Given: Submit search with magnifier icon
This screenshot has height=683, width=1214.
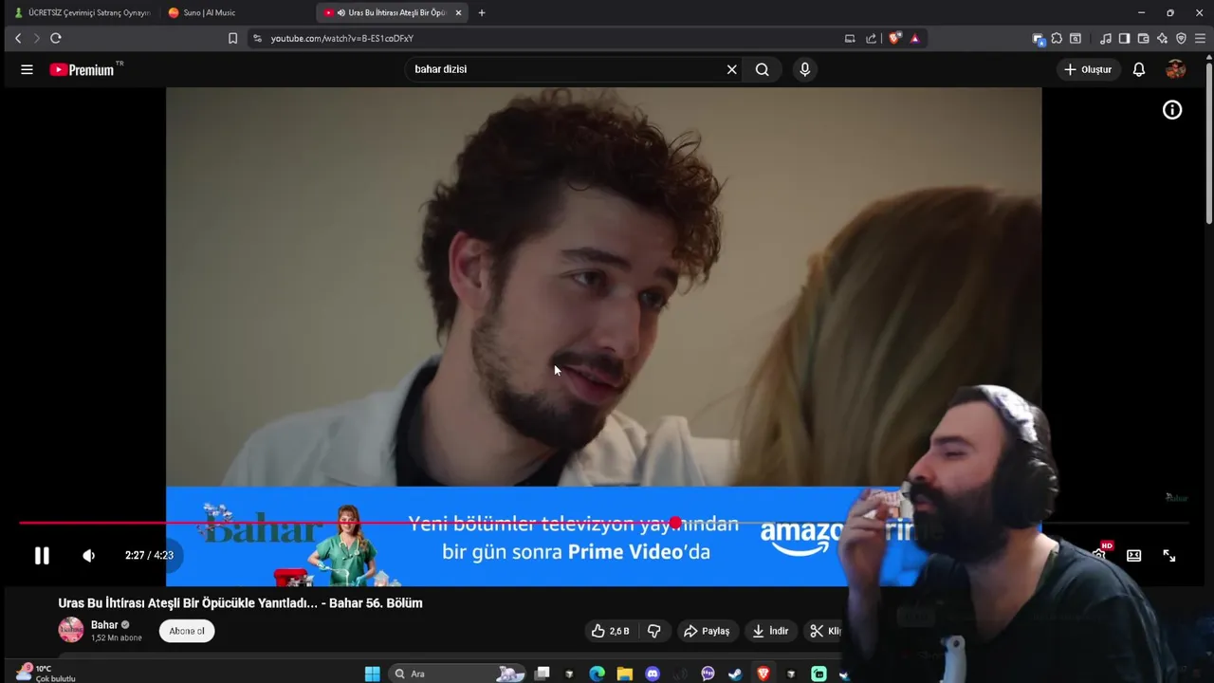Looking at the screenshot, I should (762, 69).
